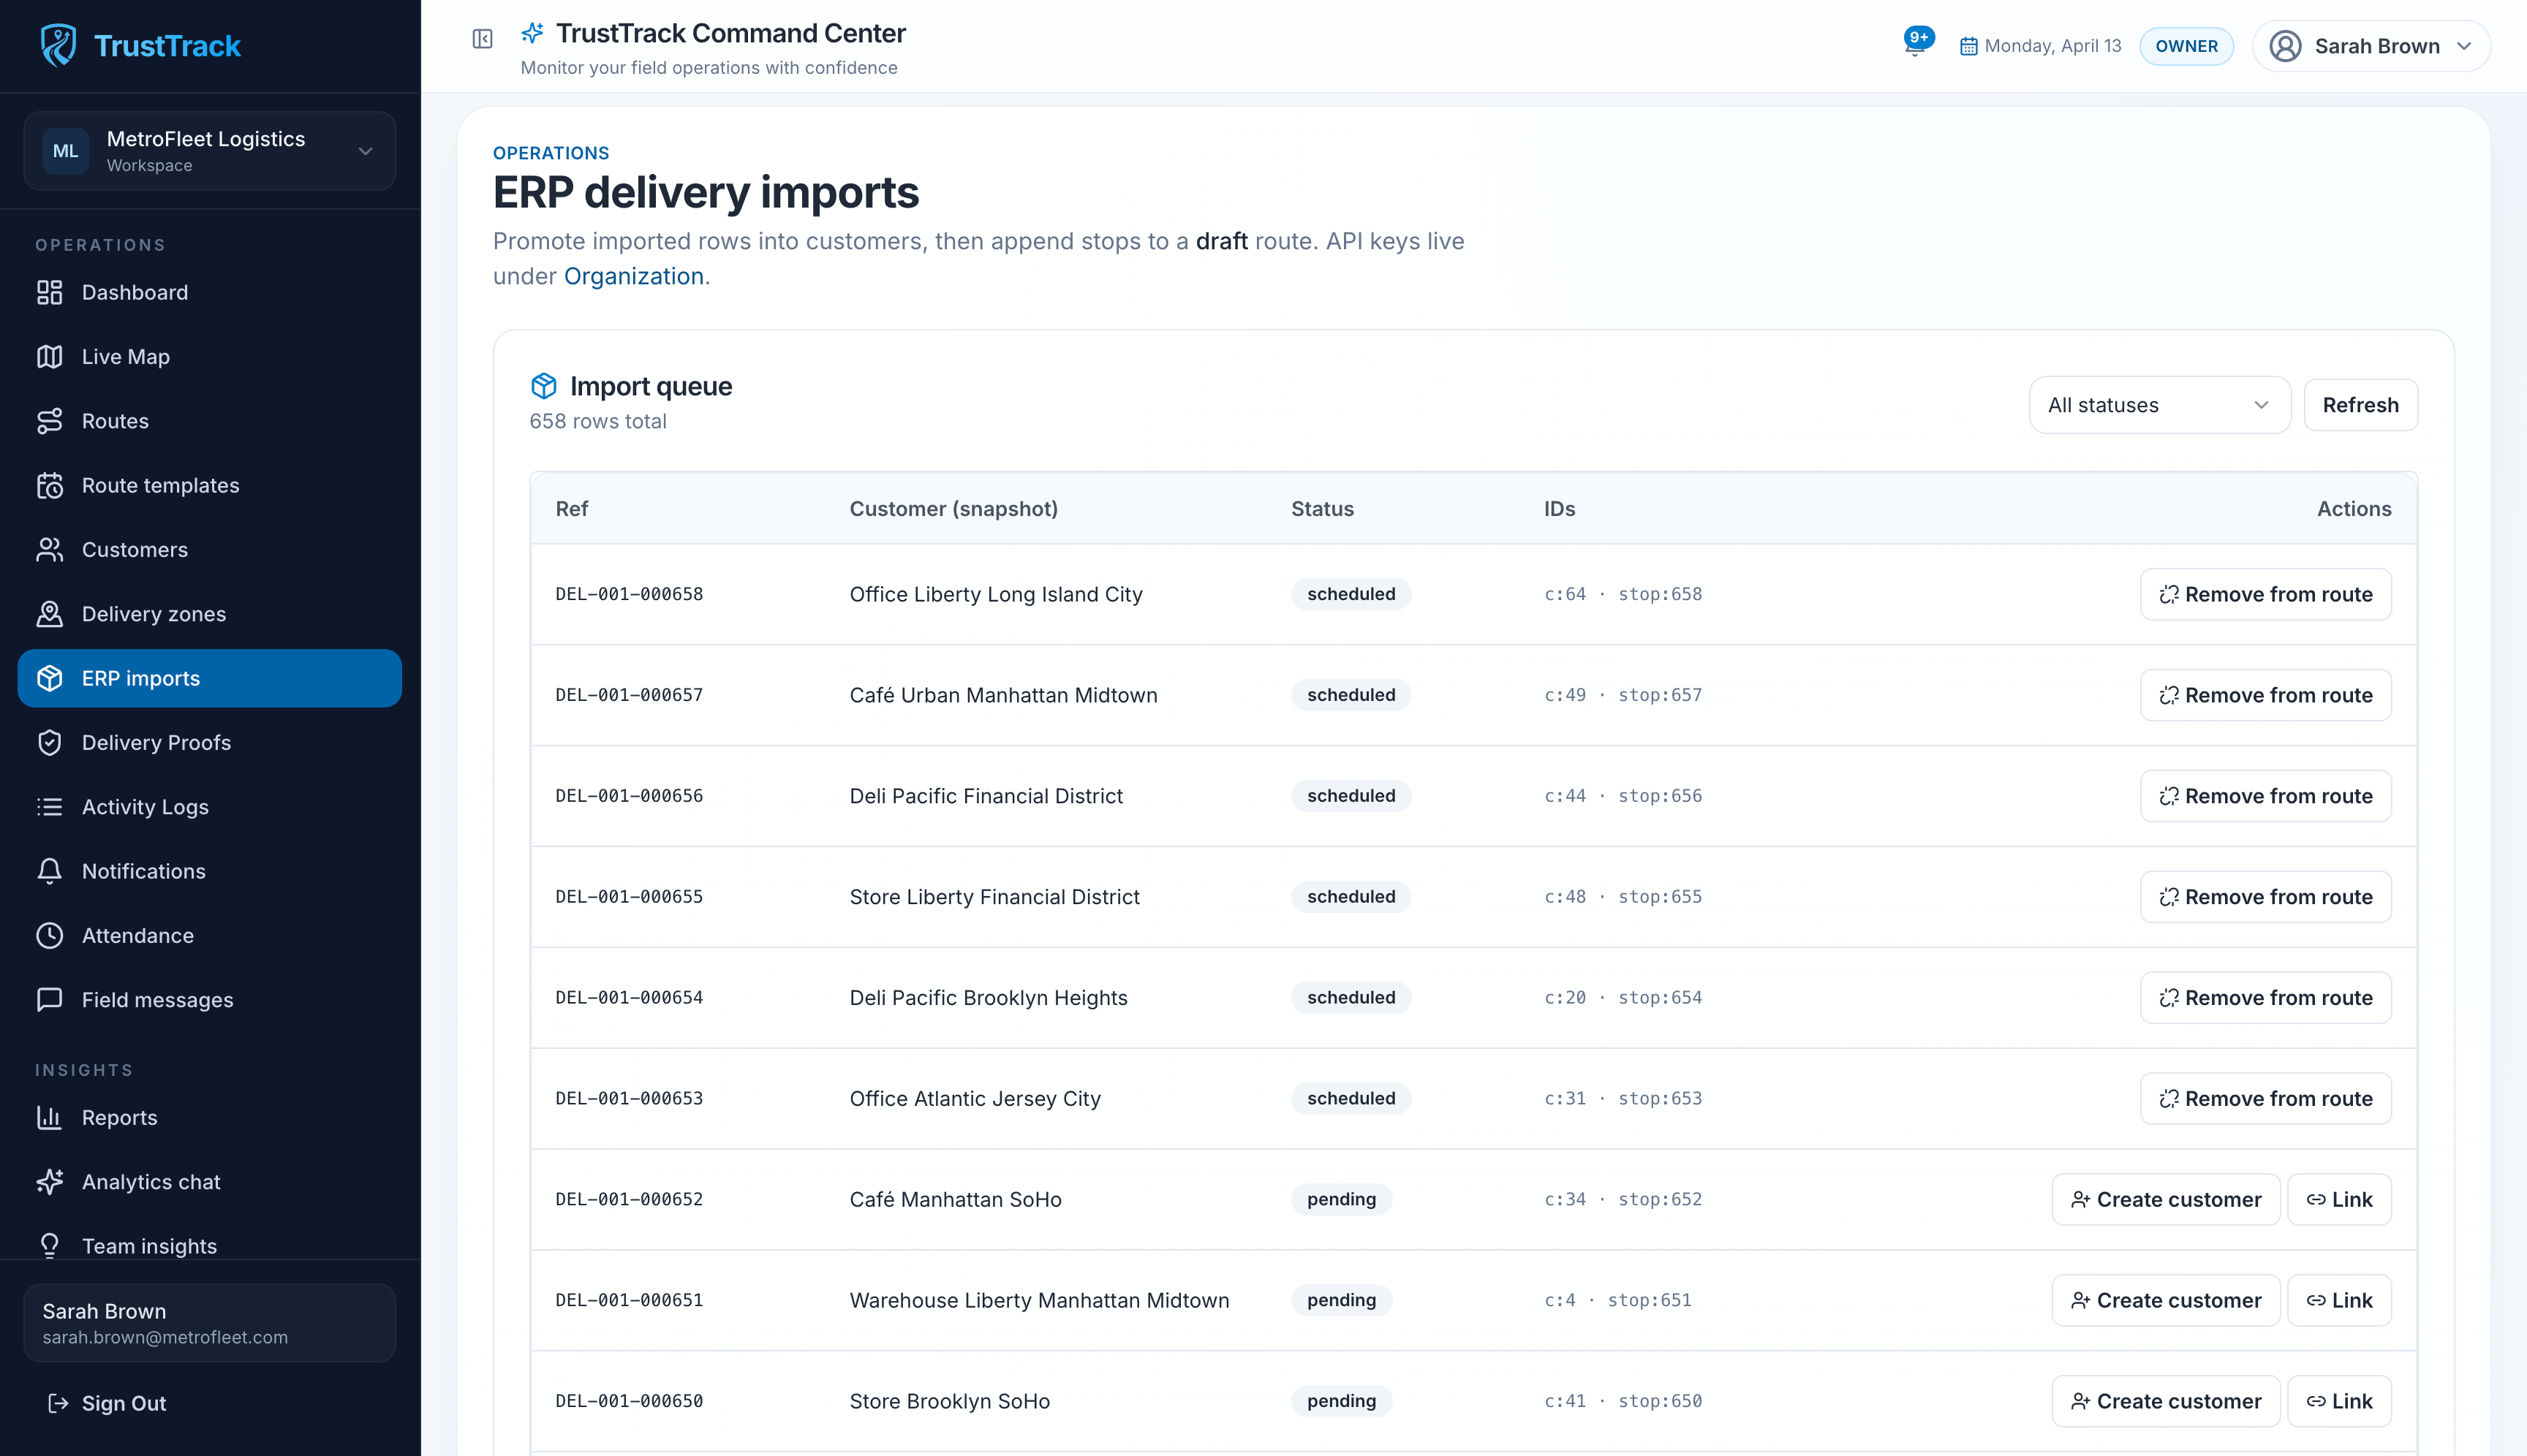Follow the Organization link
The height and width of the screenshot is (1456, 2527).
coord(633,276)
